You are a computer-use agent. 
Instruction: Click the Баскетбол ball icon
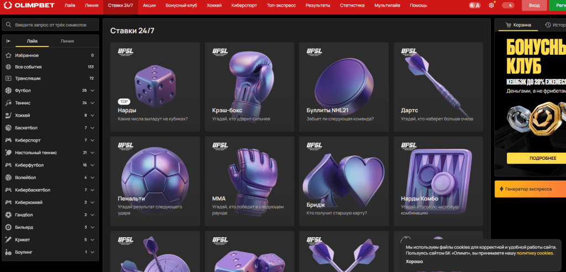click(9, 128)
